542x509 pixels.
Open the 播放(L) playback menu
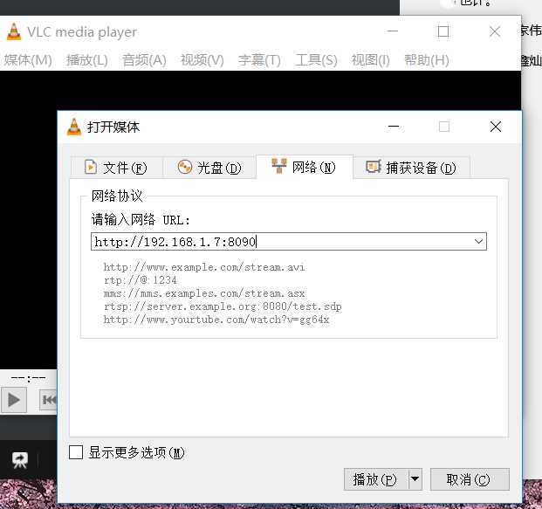pos(87,60)
